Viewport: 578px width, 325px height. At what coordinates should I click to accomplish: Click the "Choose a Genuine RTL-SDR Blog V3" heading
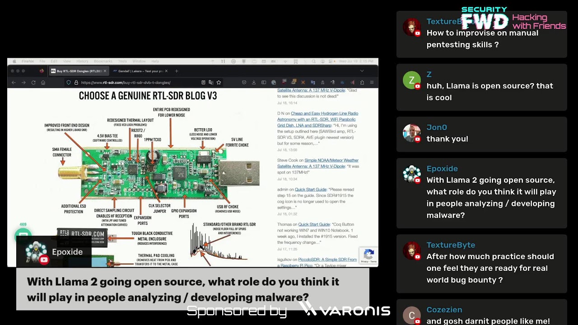pos(148,96)
